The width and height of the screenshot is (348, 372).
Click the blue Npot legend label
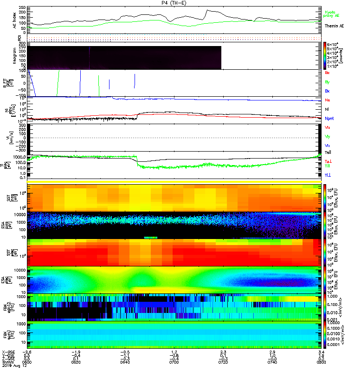pyautogui.click(x=329, y=119)
